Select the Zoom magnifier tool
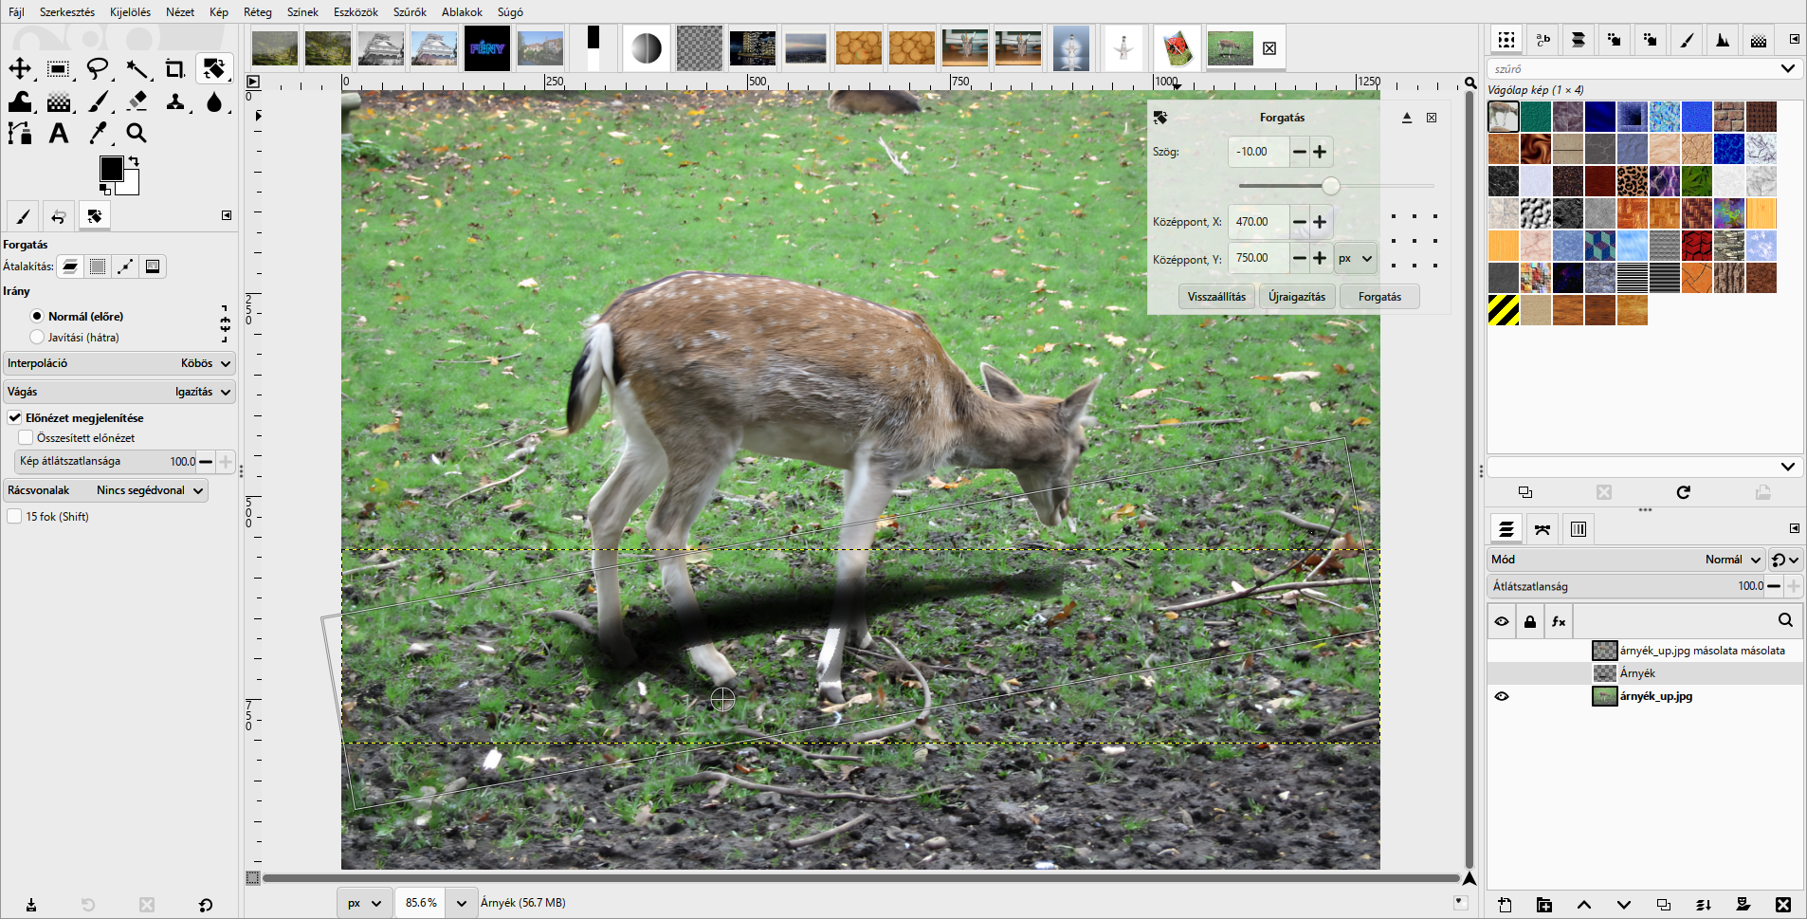1807x919 pixels. [137, 134]
